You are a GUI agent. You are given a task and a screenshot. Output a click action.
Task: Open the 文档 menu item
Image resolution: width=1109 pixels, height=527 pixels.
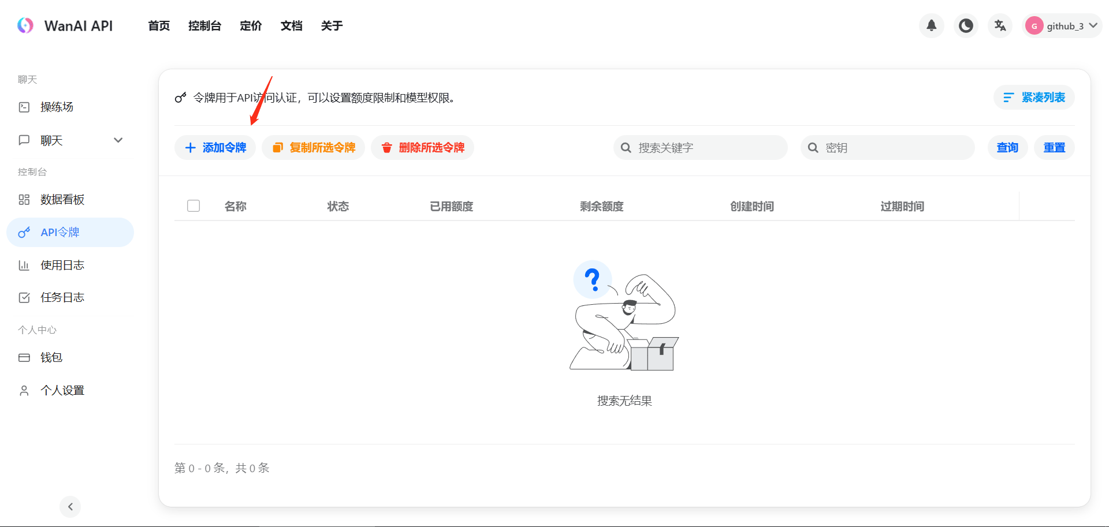pyautogui.click(x=291, y=25)
